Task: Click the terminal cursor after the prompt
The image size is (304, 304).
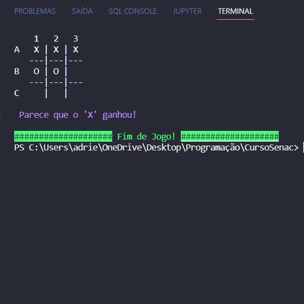Action: pos(303,147)
